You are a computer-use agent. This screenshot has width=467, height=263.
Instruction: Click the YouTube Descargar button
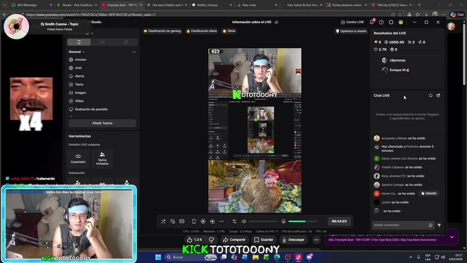tap(293, 240)
